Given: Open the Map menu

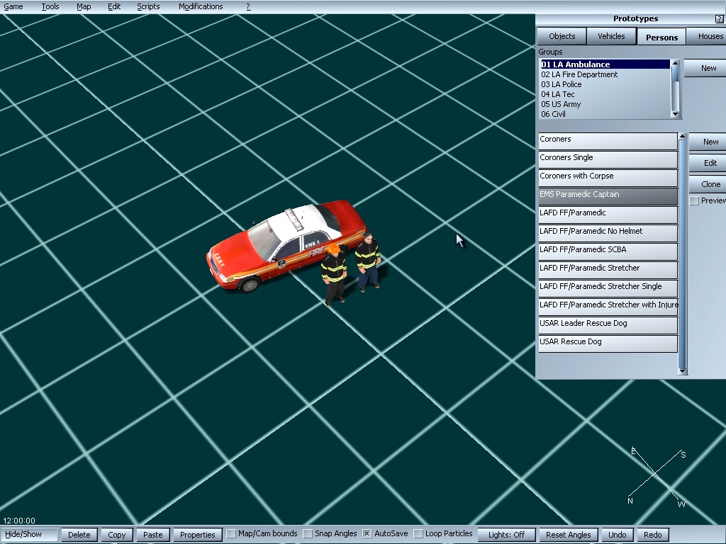Looking at the screenshot, I should [84, 6].
